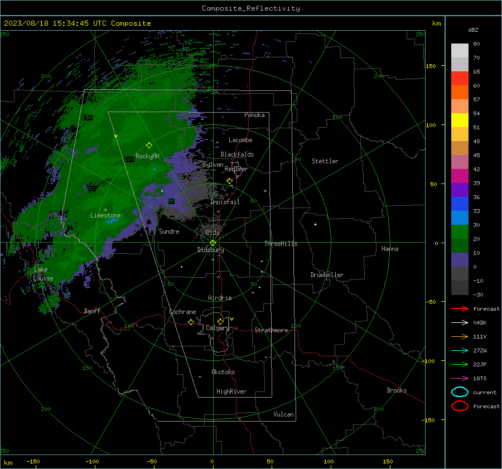Image resolution: width=502 pixels, height=469 pixels.
Task: Click the white plus marker west of Hanna
Action: [315, 224]
